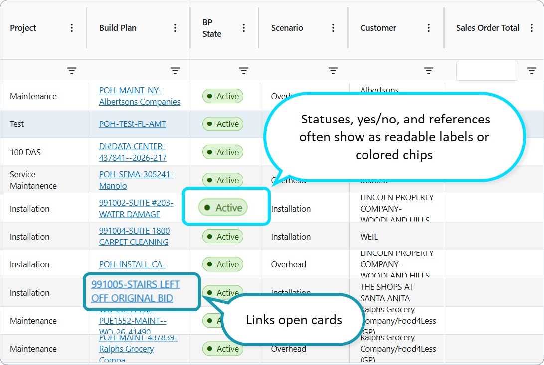Image resolution: width=544 pixels, height=365 pixels.
Task: Filter the BP State column
Action: (244, 71)
